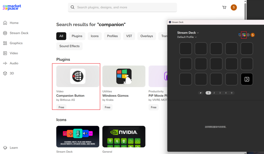Switch to page 3 in Stream Deck

pos(220,93)
